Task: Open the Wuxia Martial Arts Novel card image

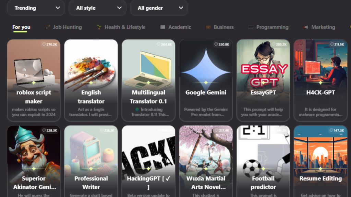Action: tap(206, 150)
